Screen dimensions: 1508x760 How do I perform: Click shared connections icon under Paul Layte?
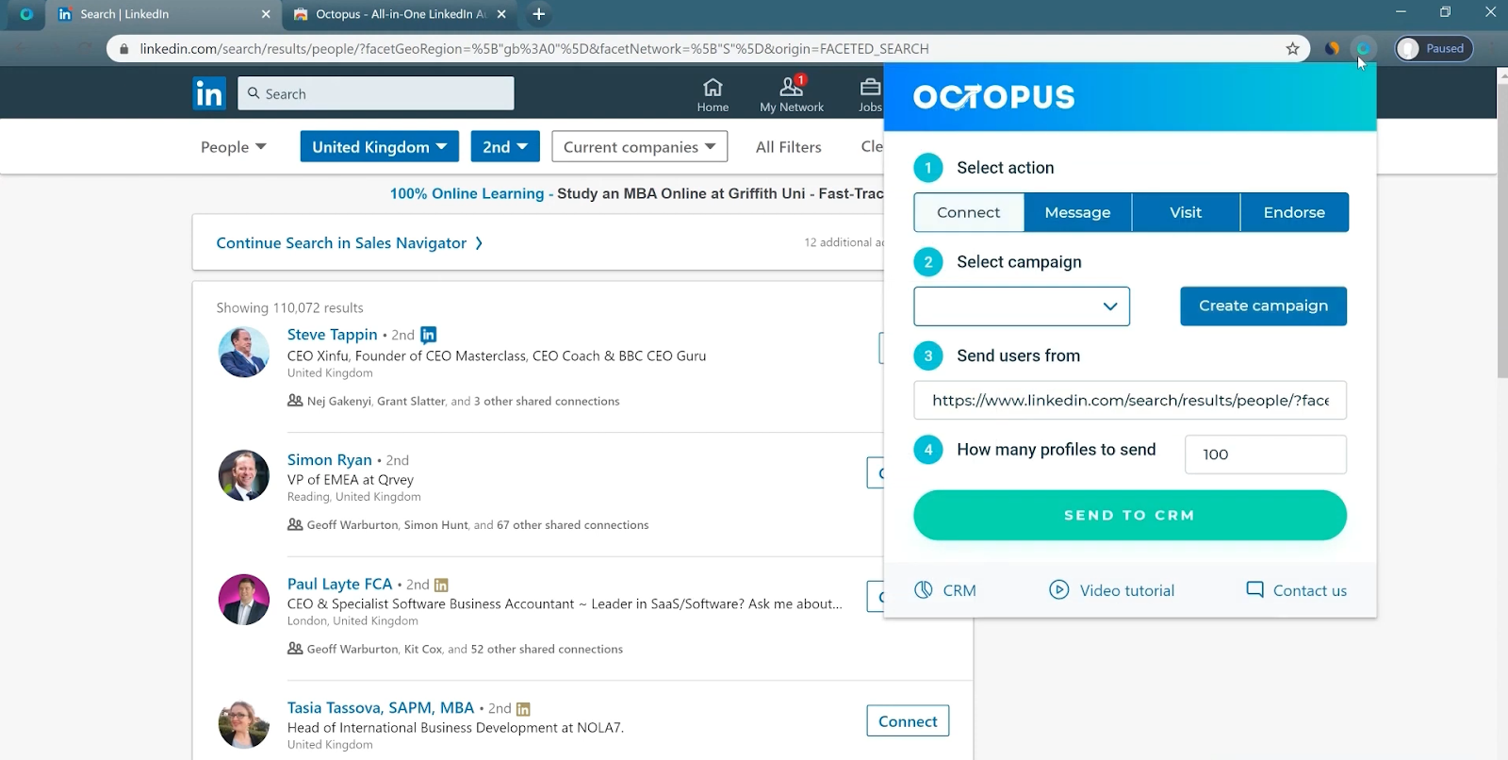295,649
